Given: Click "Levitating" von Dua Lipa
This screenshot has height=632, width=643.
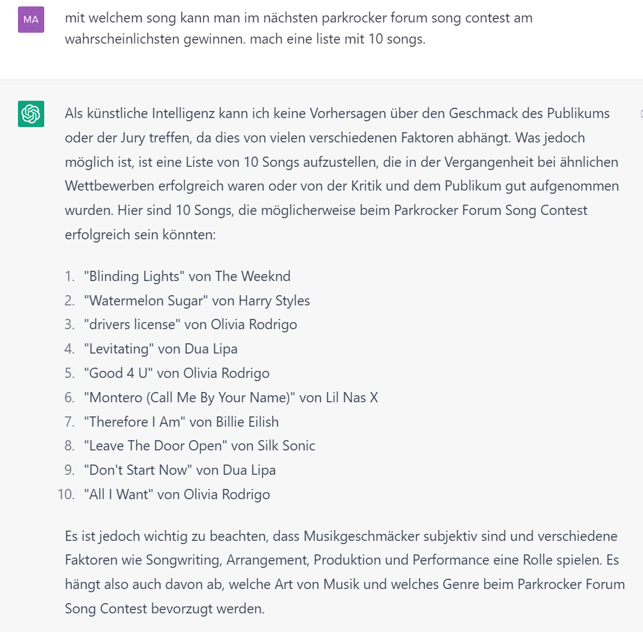Looking at the screenshot, I should (160, 349).
